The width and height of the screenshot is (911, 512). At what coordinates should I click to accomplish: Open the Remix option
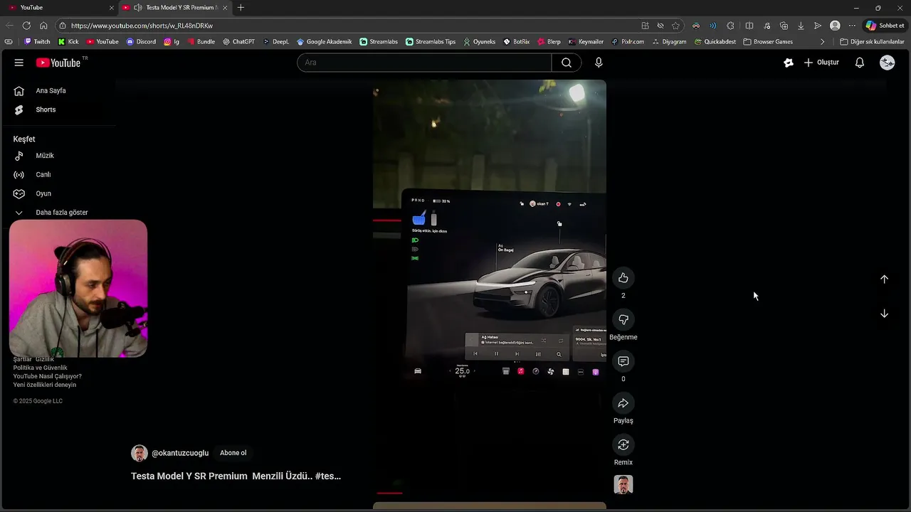pos(623,445)
